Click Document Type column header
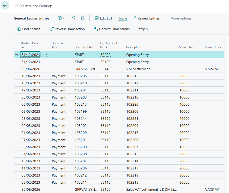This screenshot has width=229, height=193. click(x=58, y=45)
